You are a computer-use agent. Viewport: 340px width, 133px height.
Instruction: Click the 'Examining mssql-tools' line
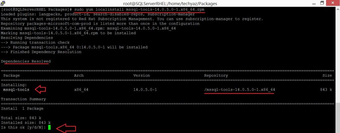[88, 28]
